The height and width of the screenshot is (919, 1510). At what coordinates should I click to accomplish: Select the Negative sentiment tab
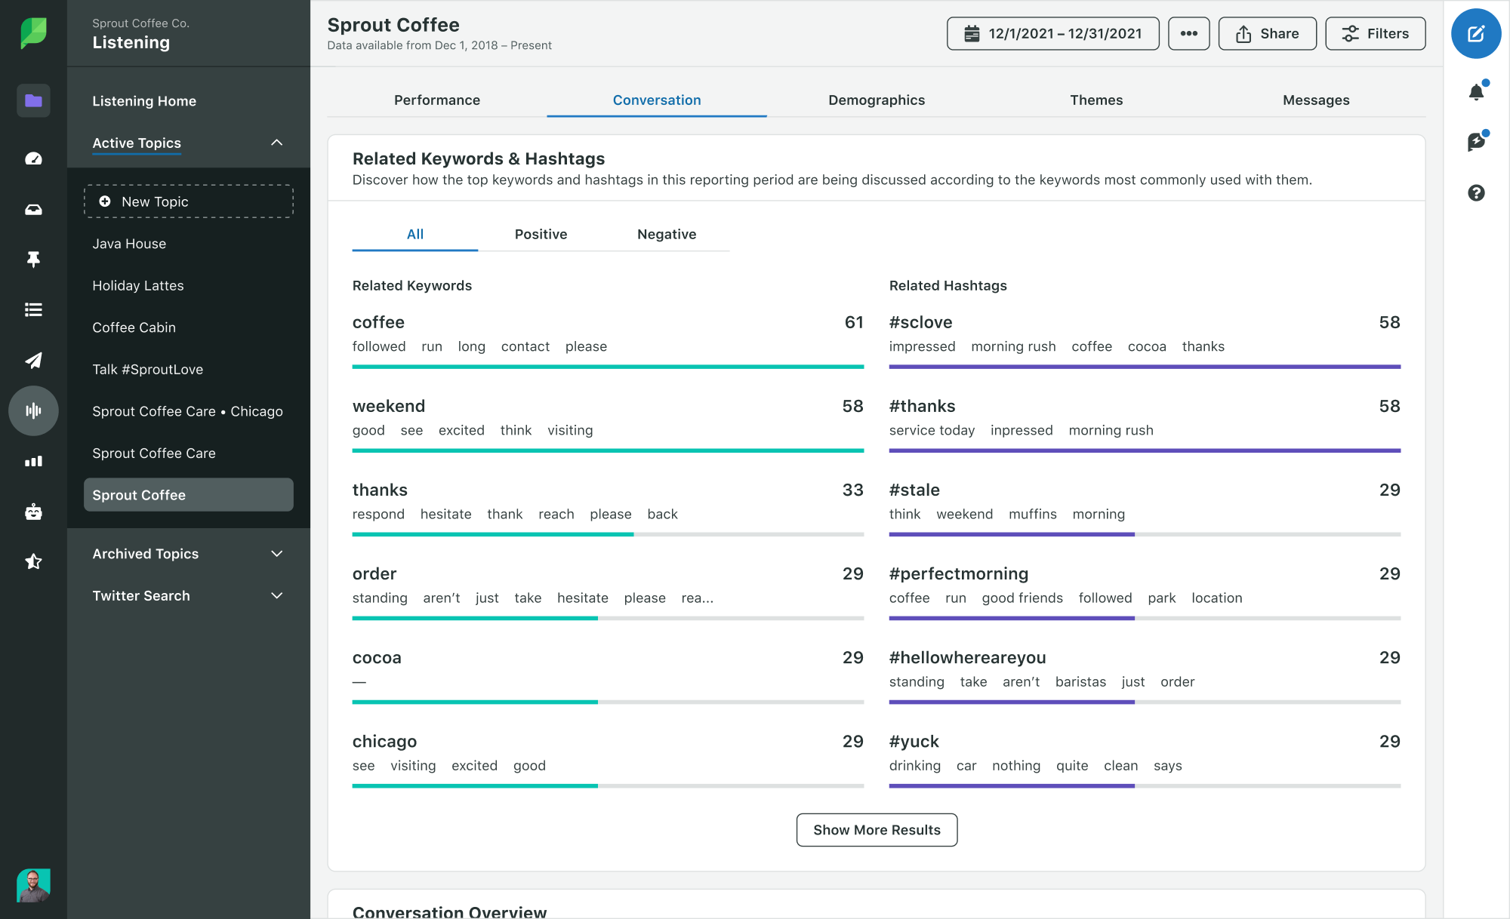pyautogui.click(x=665, y=232)
